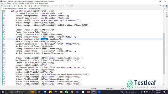Viewport: 168px width, 94px height.
Task: Click the scrollbar up arrow
Action: 164,11
